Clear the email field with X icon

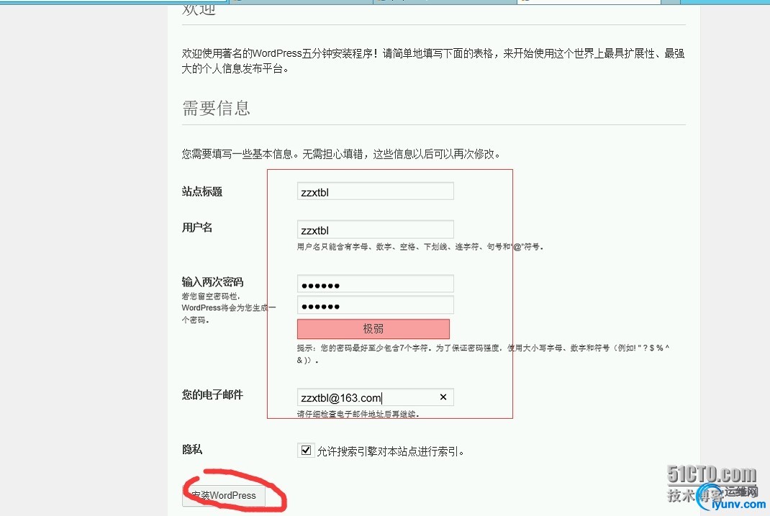(443, 397)
